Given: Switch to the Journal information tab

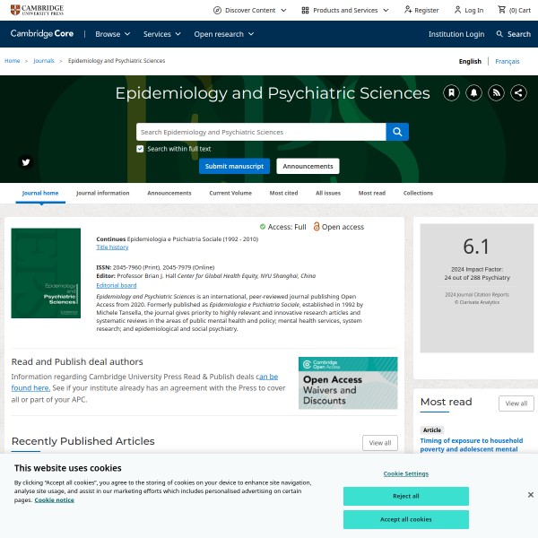Looking at the screenshot, I should (102, 193).
